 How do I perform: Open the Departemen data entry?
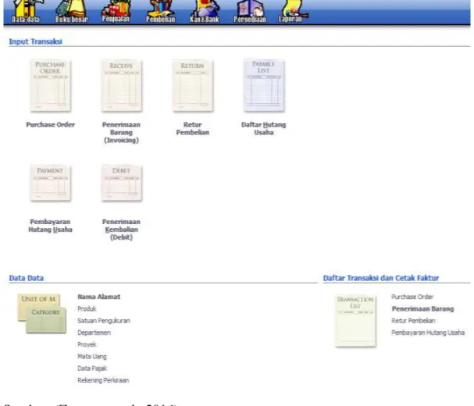coord(94,333)
